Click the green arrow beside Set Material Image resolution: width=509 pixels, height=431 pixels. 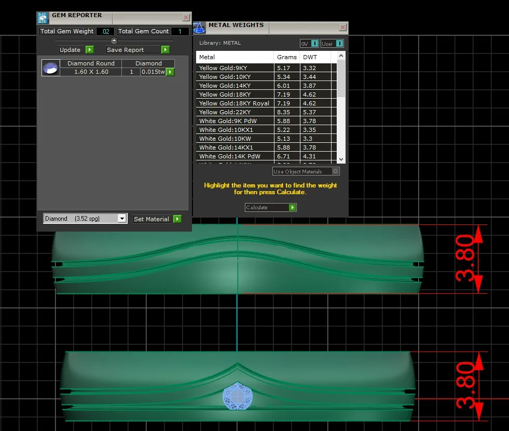click(x=177, y=219)
